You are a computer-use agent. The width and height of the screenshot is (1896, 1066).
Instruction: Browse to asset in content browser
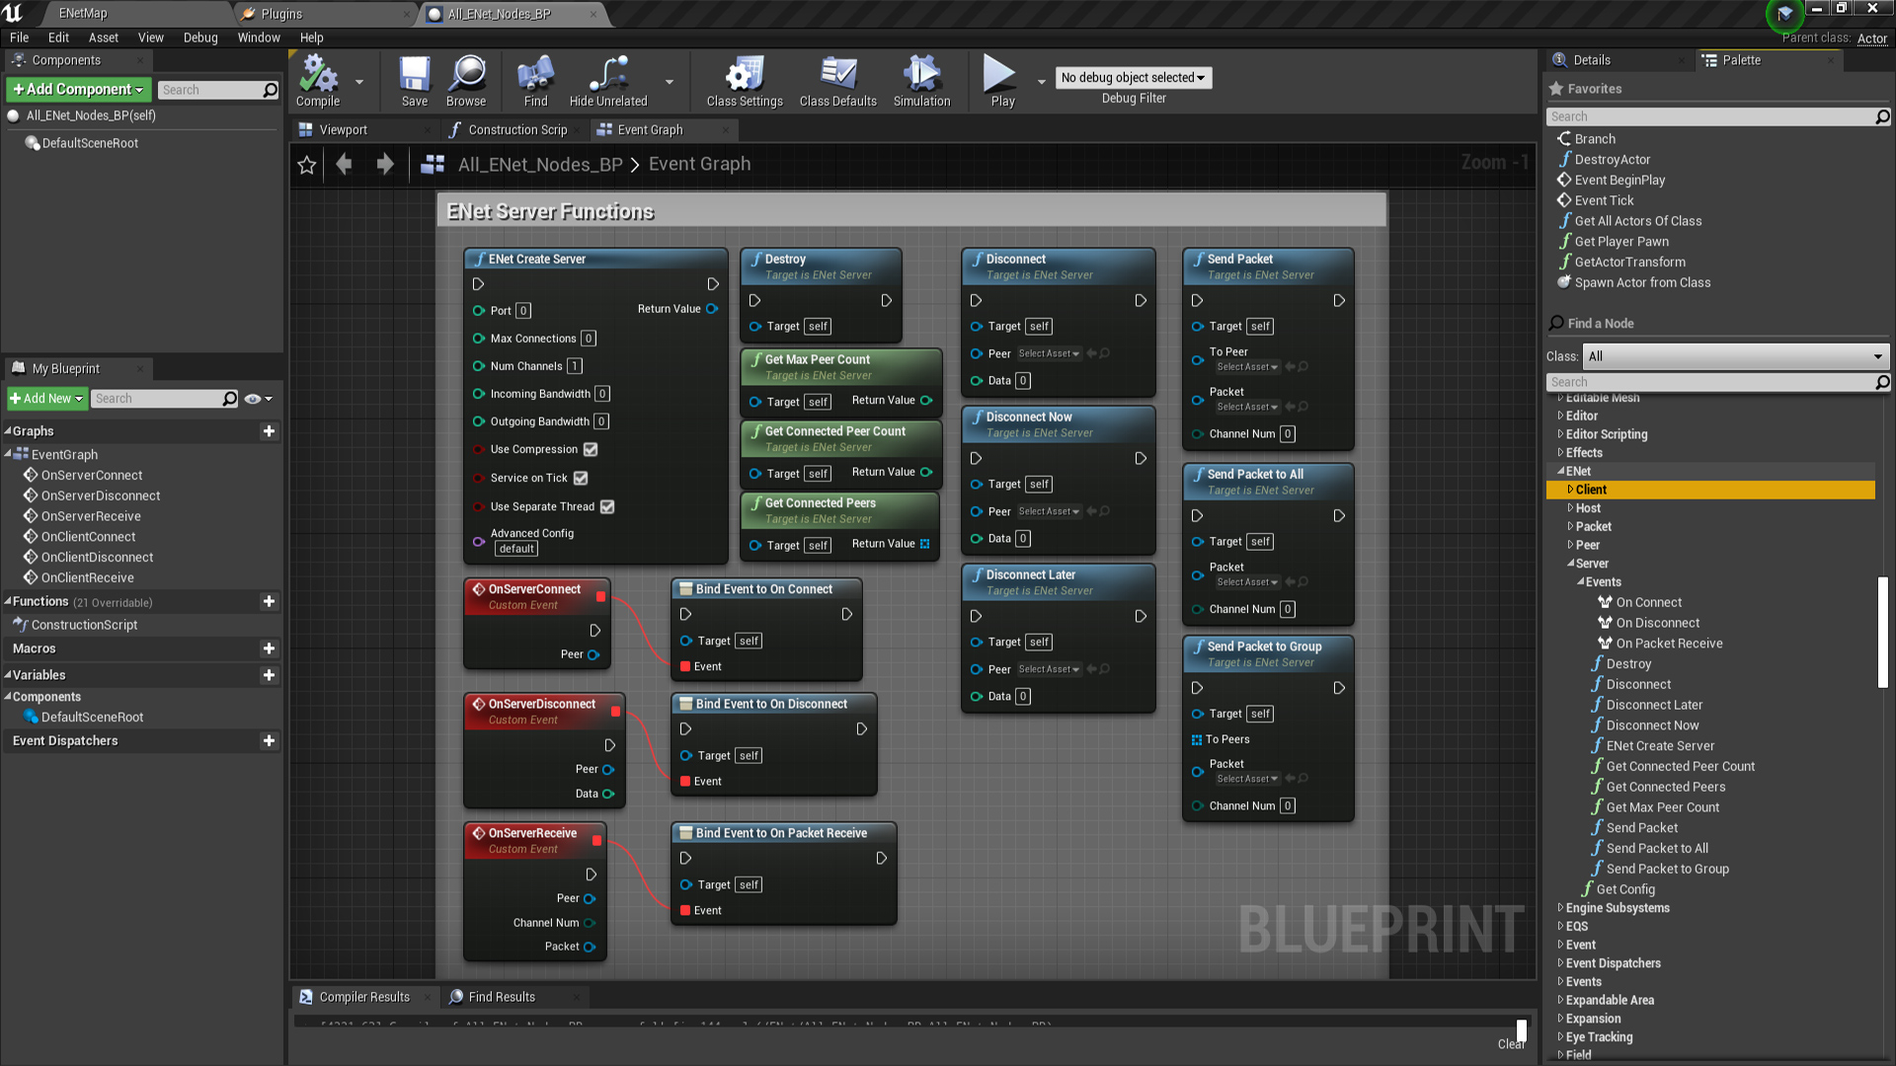coord(466,81)
